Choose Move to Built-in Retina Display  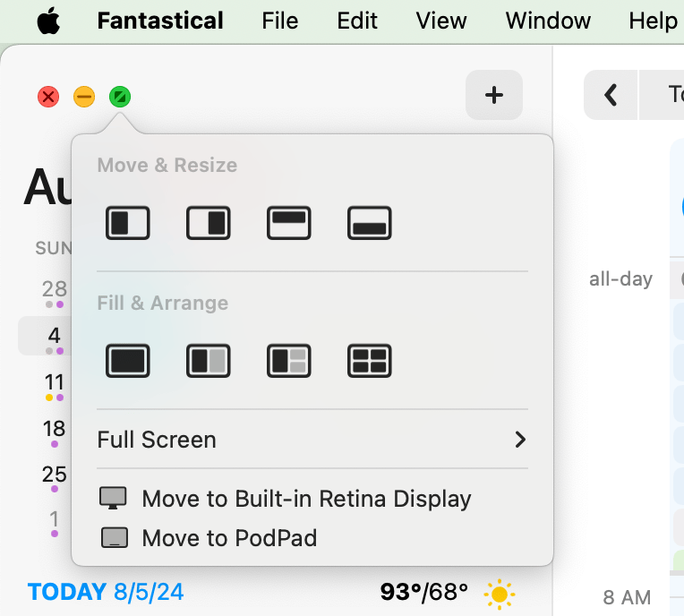pyautogui.click(x=286, y=499)
